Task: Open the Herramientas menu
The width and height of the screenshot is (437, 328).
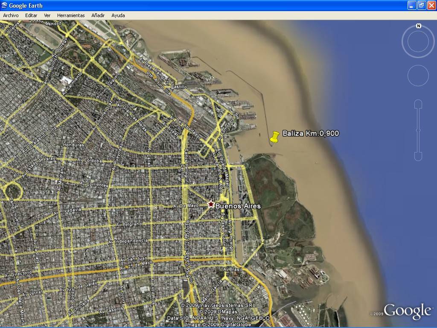Action: point(71,15)
